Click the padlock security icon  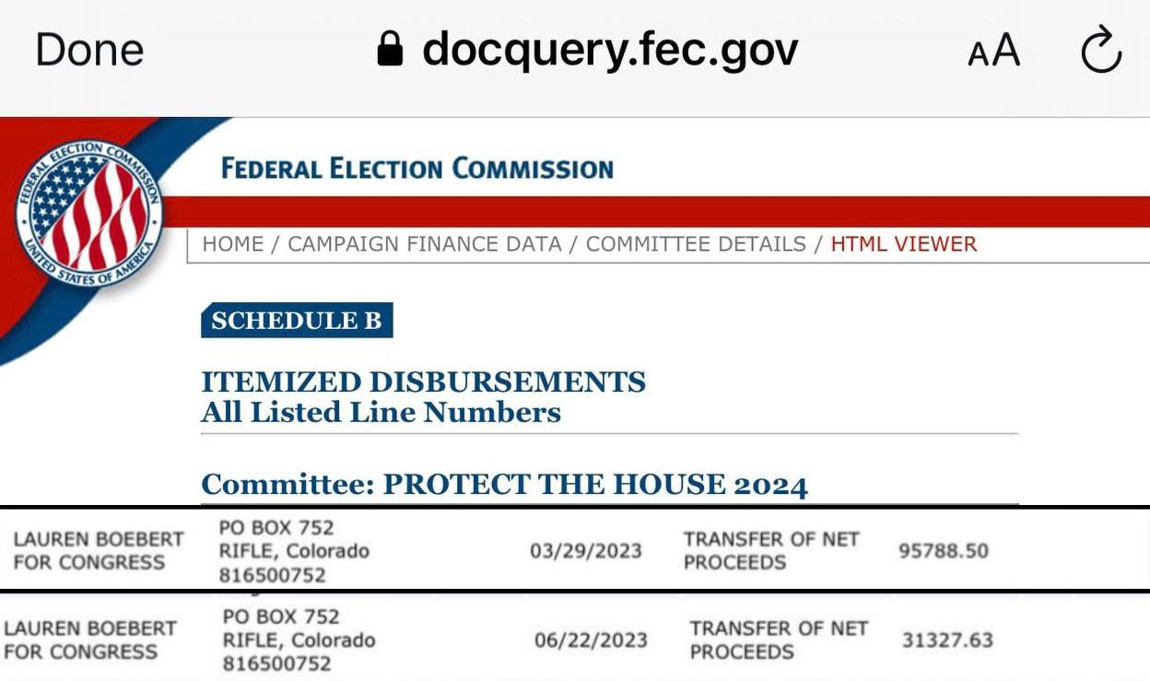point(391,50)
